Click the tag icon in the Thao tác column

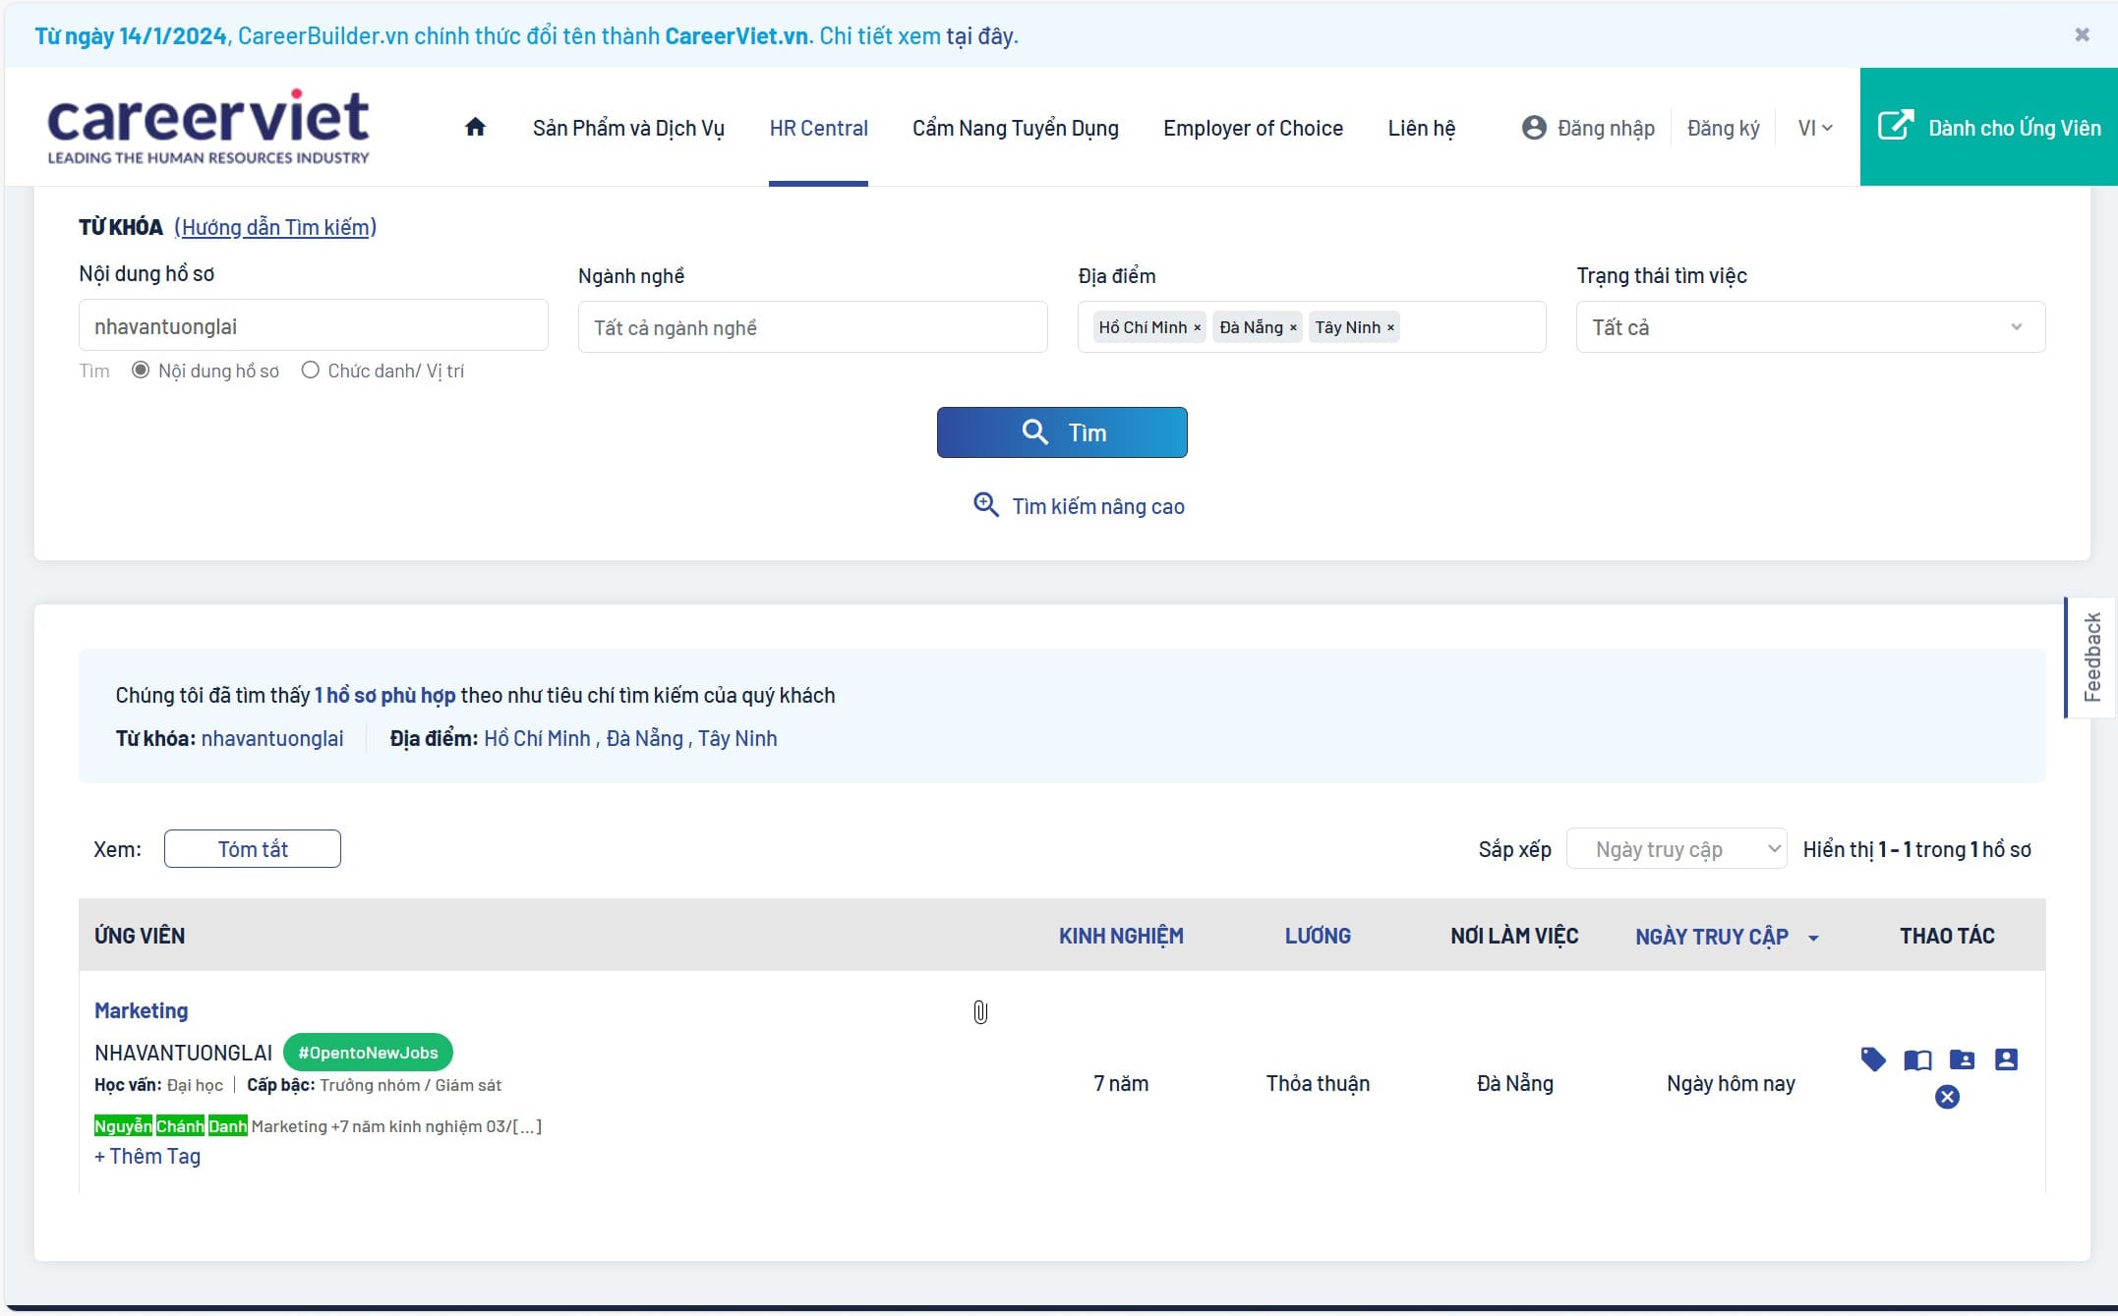[1873, 1059]
